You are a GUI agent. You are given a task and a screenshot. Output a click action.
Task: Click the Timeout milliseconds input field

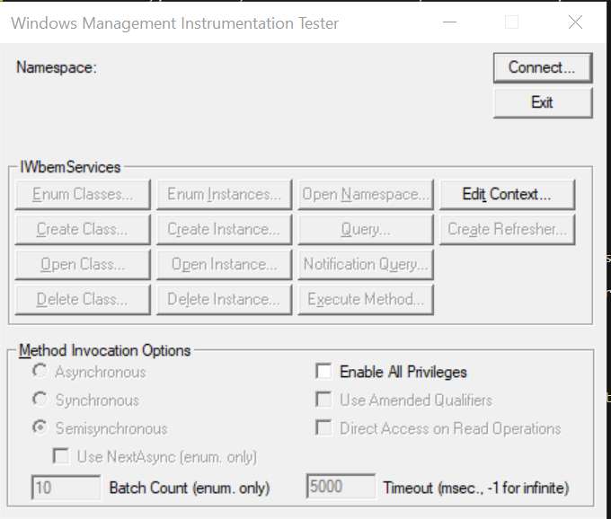click(x=341, y=488)
